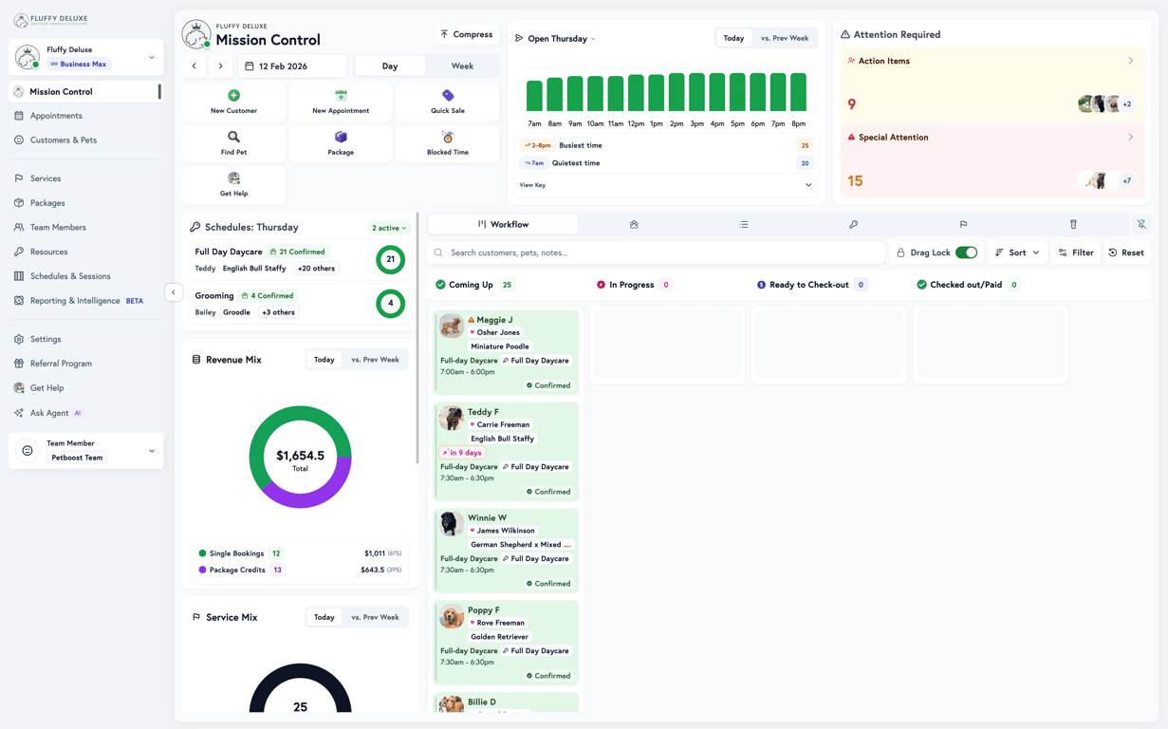
Task: Open the trash icon in the Workflow header
Action: [1072, 224]
